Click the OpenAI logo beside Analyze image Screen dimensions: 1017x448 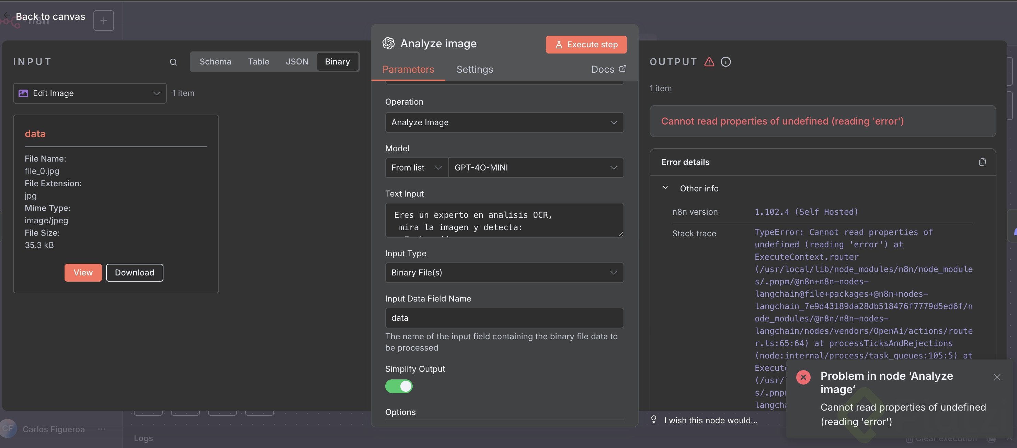coord(388,43)
